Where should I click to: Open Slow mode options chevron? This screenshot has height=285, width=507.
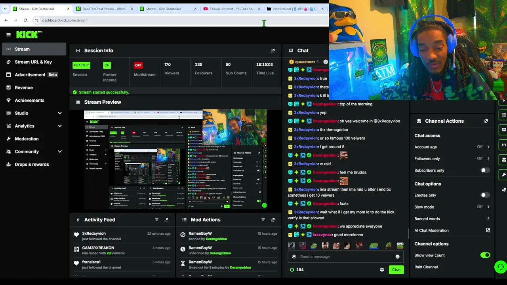pos(488,207)
